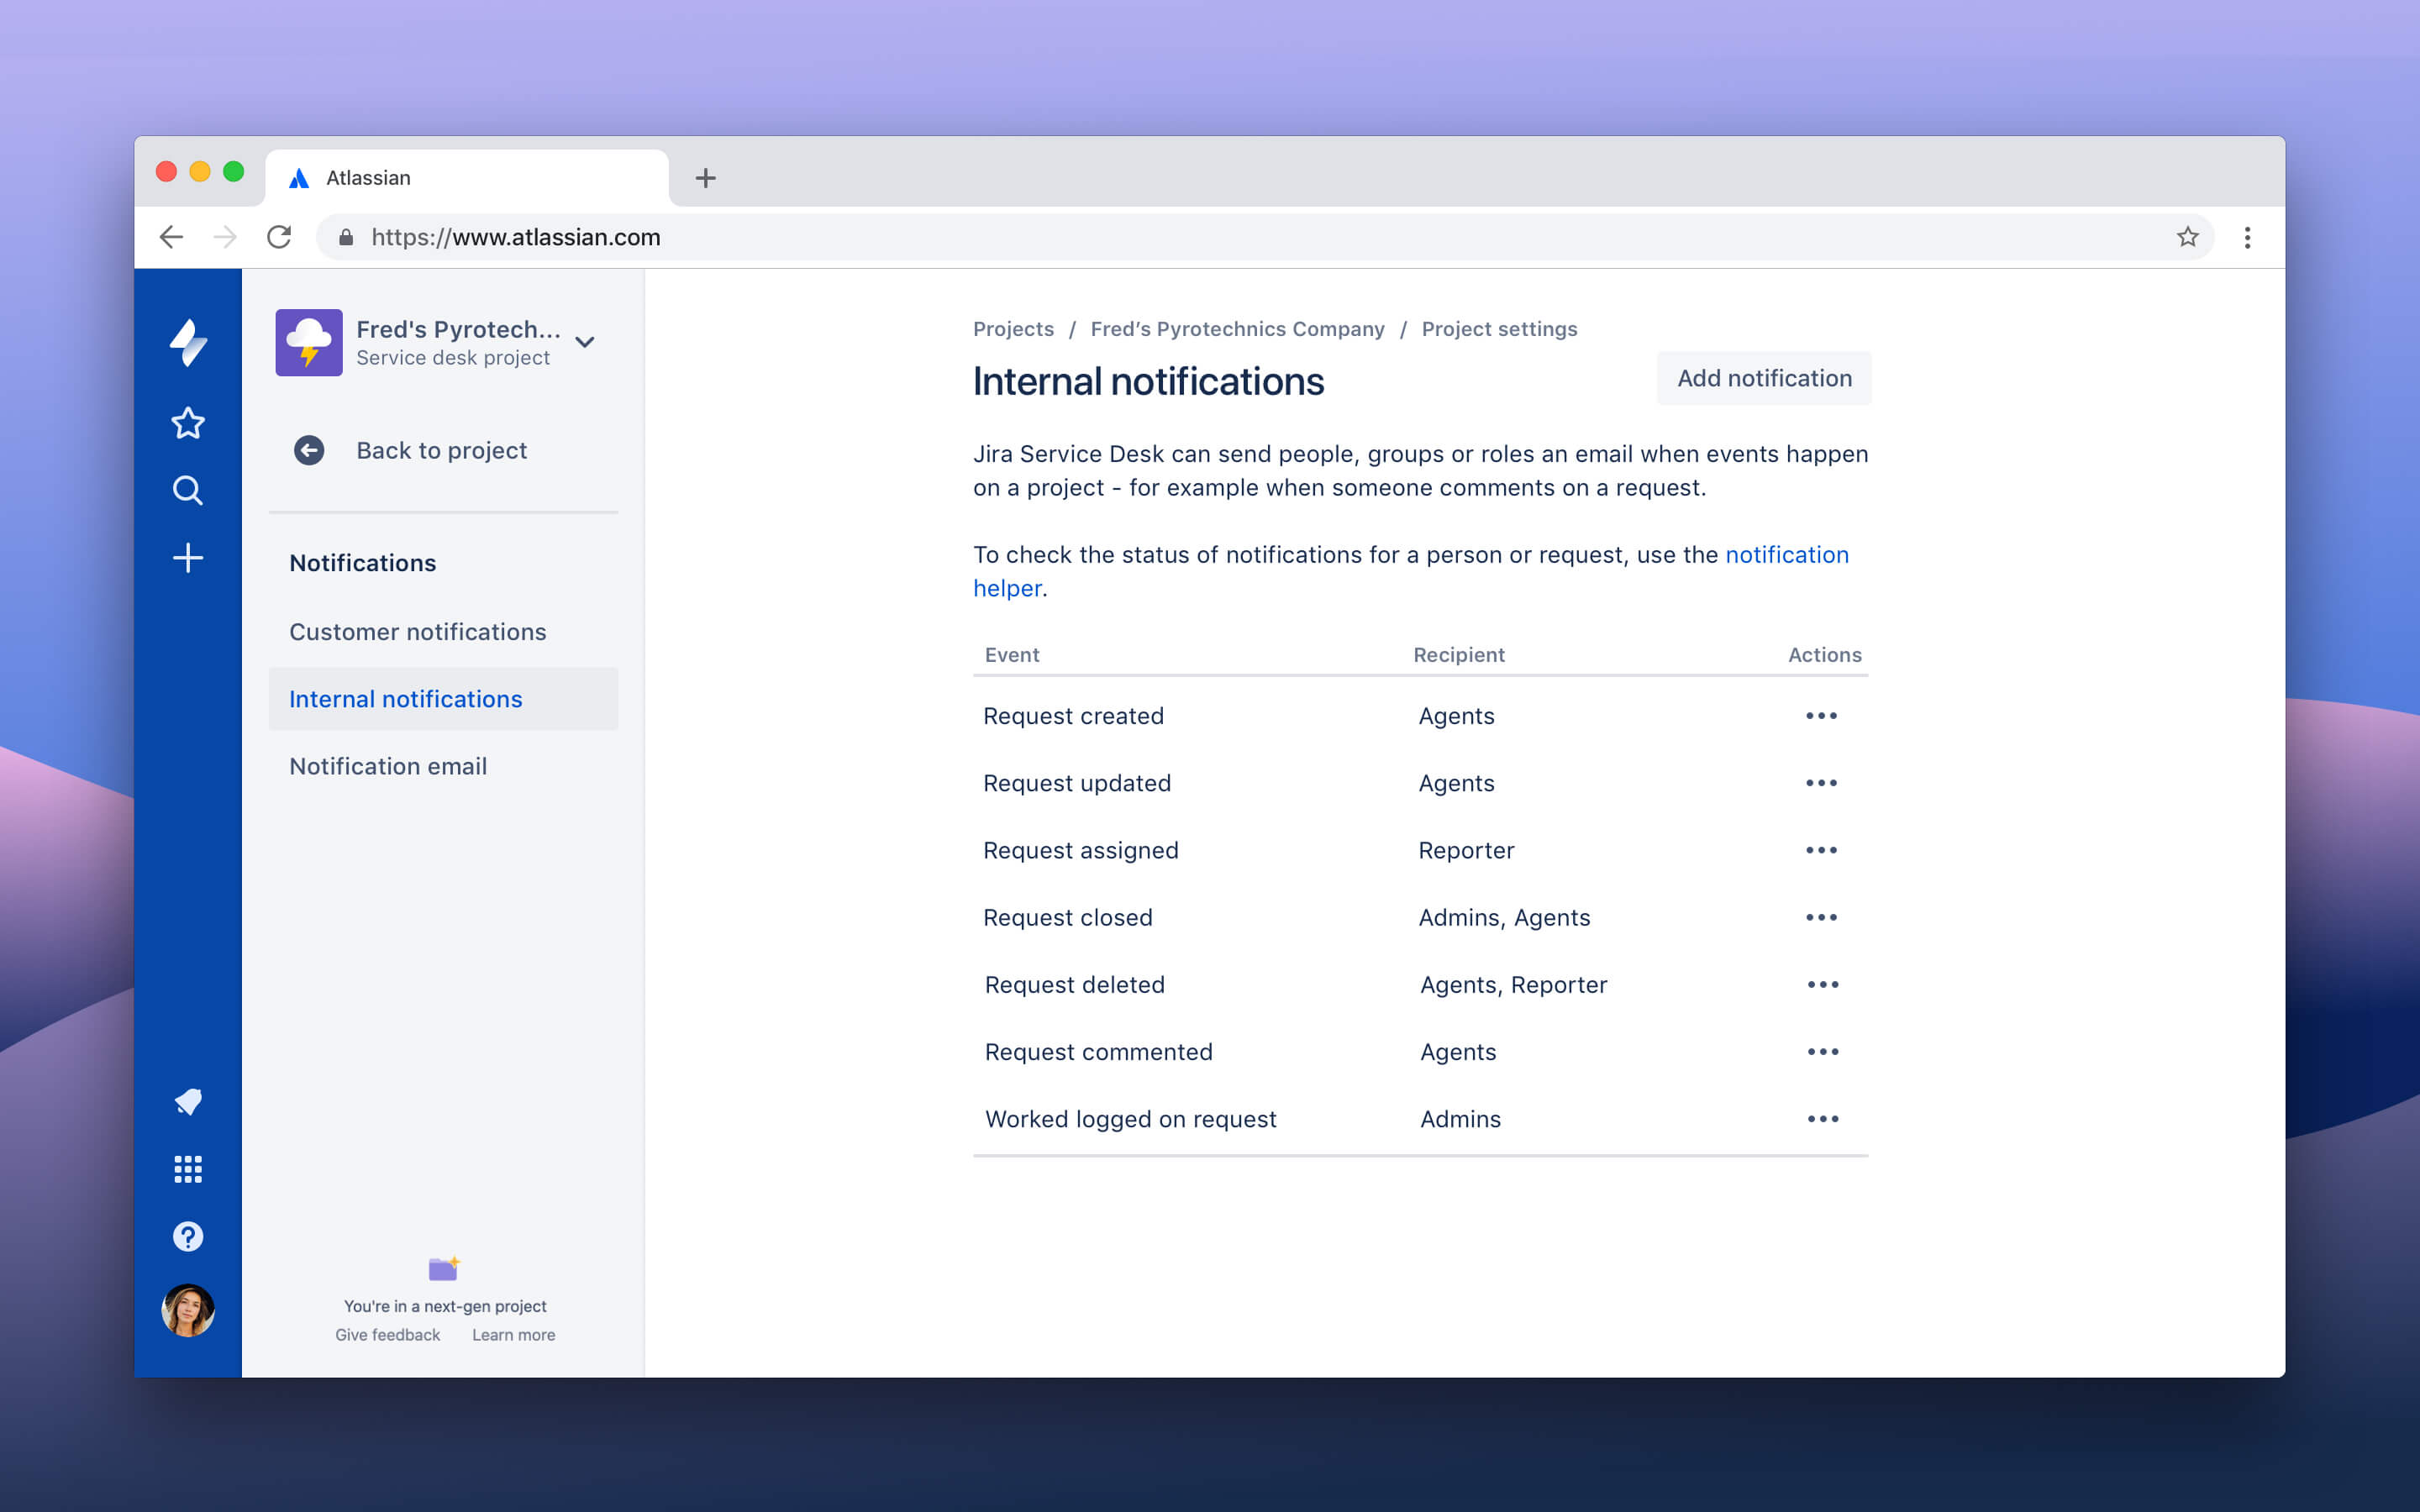Click the Reporter recipient cell

1466,850
